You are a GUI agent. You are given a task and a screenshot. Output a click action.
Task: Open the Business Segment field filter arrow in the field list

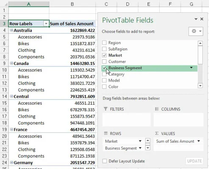(191, 68)
